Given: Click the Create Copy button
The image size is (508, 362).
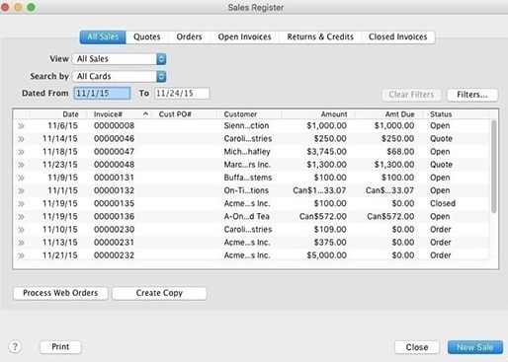Looking at the screenshot, I should [159, 293].
